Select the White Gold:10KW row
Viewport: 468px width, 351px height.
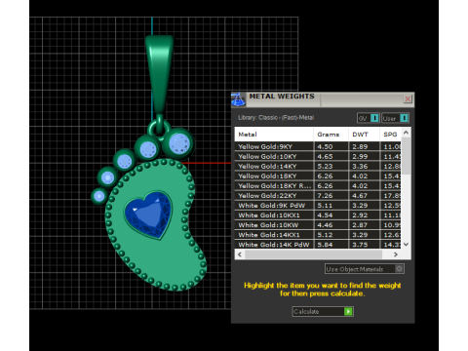(x=318, y=224)
